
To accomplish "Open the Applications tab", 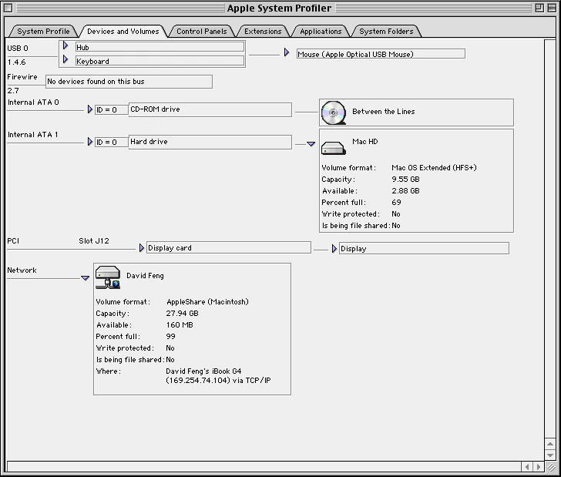I will coord(321,32).
